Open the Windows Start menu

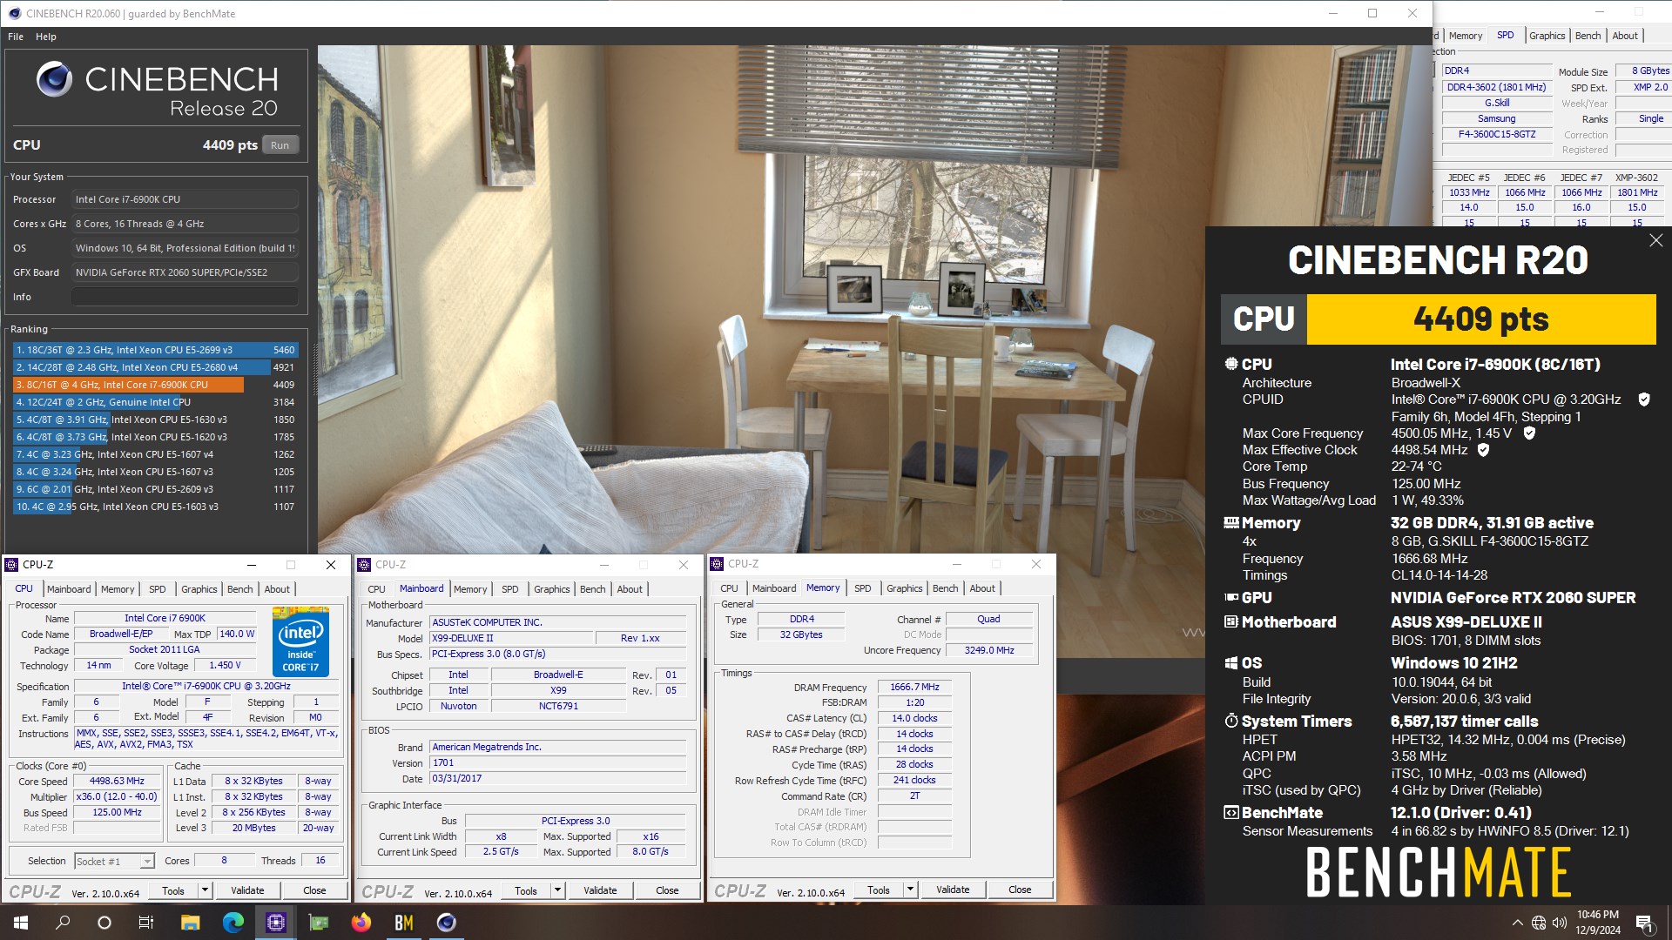coord(21,923)
